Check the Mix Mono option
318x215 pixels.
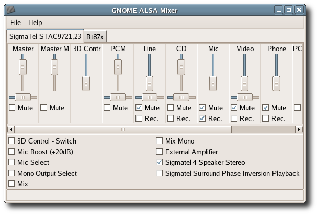(160, 141)
